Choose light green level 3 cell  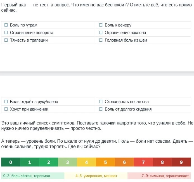click(x=68, y=162)
